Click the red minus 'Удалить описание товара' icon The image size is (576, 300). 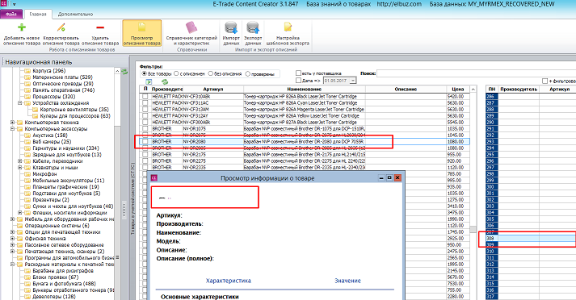click(100, 27)
